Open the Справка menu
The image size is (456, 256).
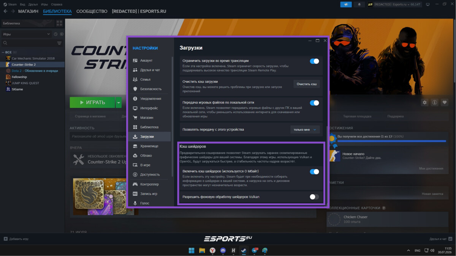pos(57,5)
